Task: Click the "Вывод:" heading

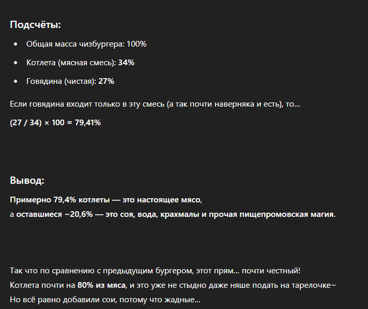Action: (27, 181)
